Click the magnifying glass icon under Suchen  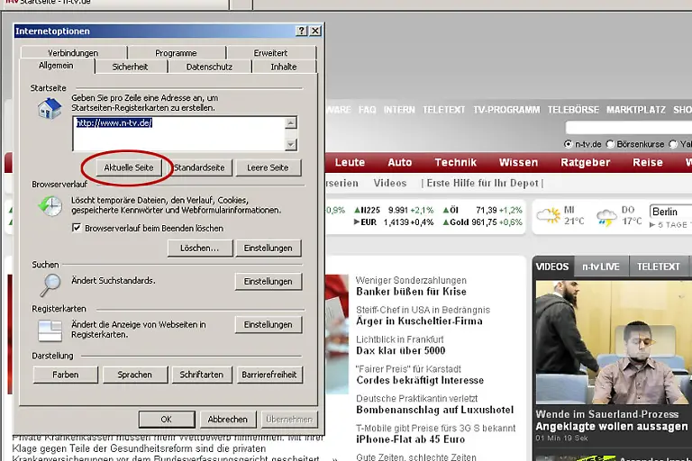pyautogui.click(x=49, y=285)
